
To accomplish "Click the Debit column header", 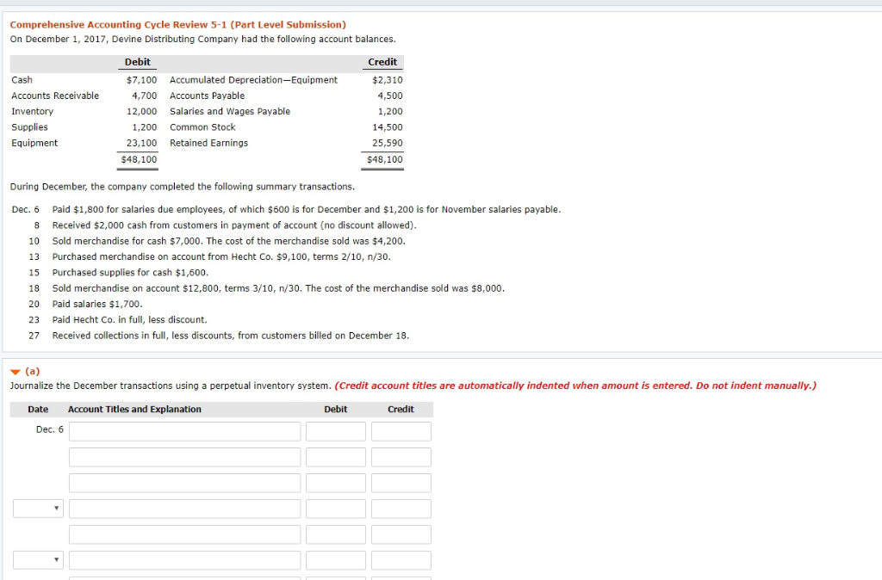I will click(335, 409).
